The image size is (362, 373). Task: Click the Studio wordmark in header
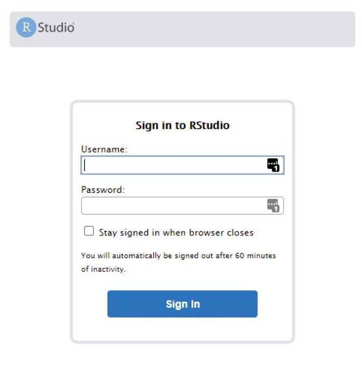click(x=56, y=28)
